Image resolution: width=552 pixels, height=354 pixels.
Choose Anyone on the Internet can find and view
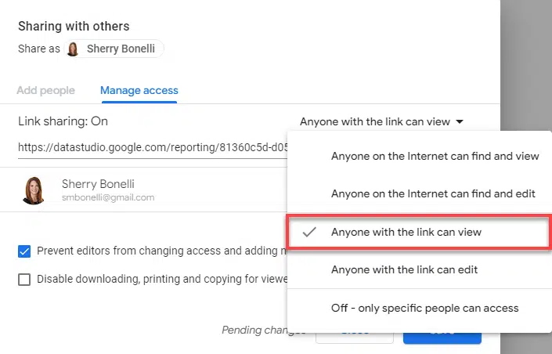435,156
